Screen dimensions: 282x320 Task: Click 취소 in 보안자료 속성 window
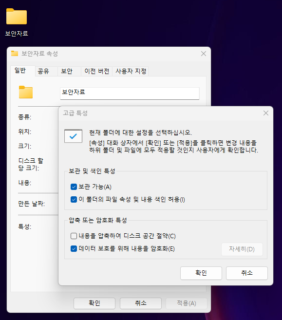pyautogui.click(x=141, y=303)
